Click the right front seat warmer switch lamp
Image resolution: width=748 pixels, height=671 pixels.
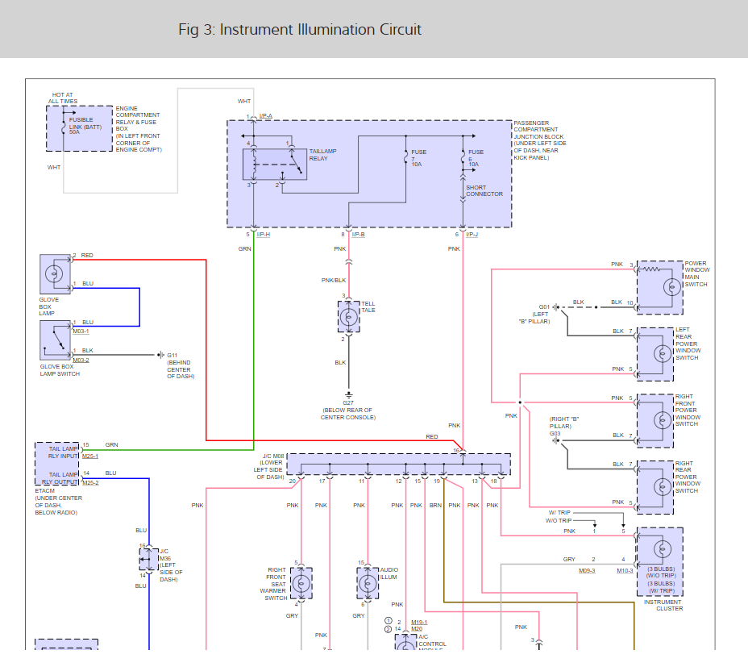(x=301, y=583)
